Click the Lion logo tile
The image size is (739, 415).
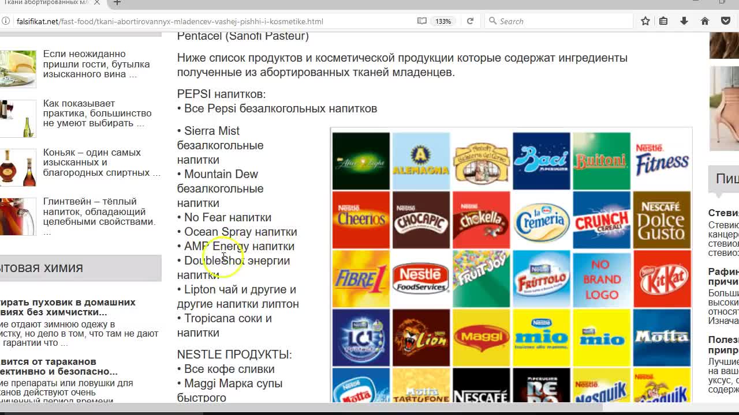(x=421, y=338)
